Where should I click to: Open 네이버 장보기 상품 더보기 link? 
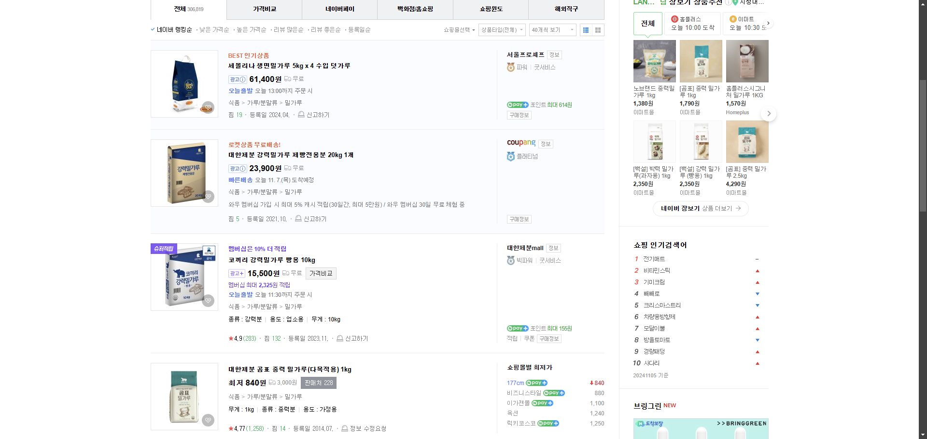(x=701, y=209)
